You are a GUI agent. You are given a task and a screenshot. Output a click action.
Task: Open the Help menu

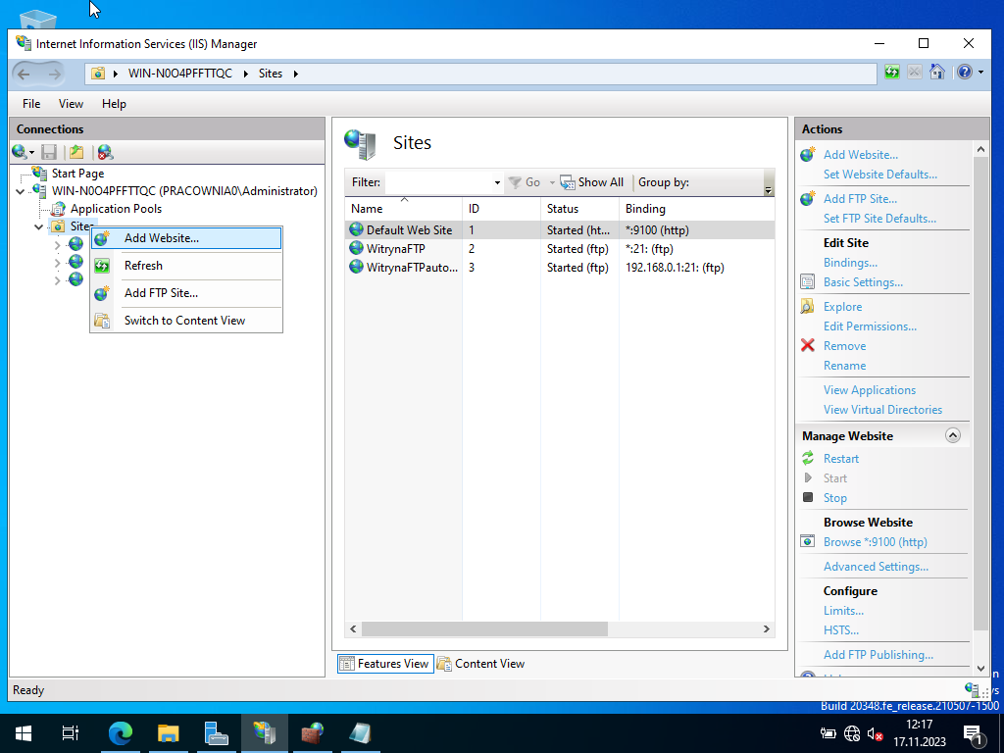point(114,104)
